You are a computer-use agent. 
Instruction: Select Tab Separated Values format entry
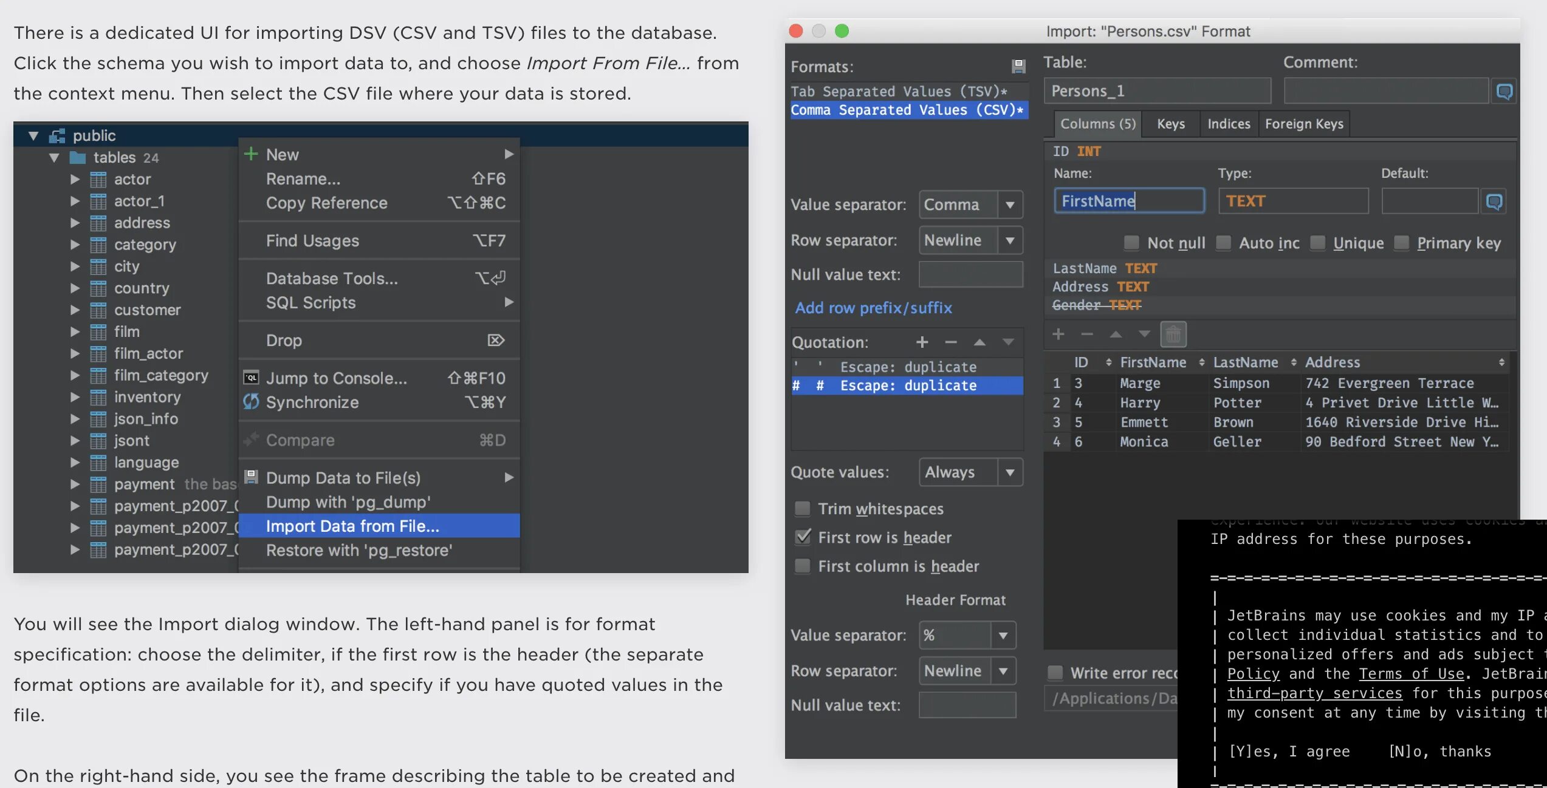click(x=898, y=92)
